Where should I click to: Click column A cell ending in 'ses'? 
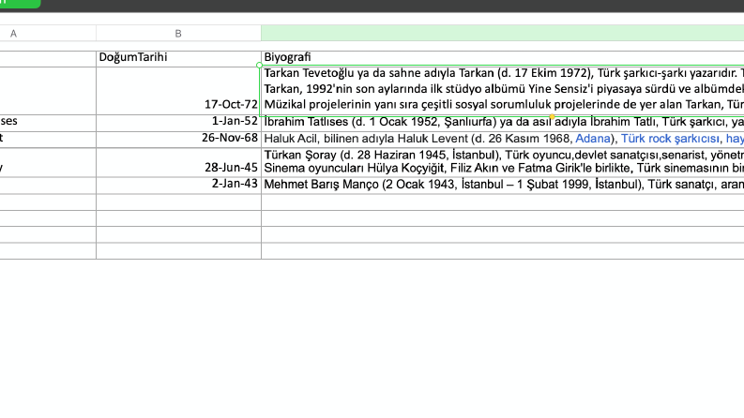coord(48,123)
